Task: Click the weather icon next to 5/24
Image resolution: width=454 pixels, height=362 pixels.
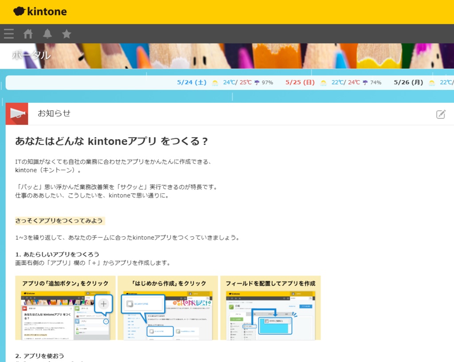Action: point(215,83)
